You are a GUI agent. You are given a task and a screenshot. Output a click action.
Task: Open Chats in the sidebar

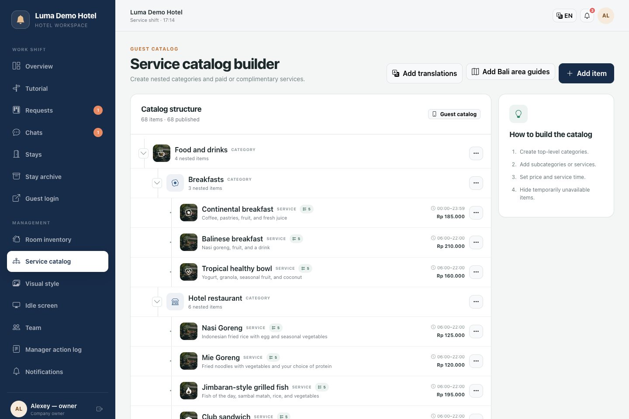click(58, 132)
